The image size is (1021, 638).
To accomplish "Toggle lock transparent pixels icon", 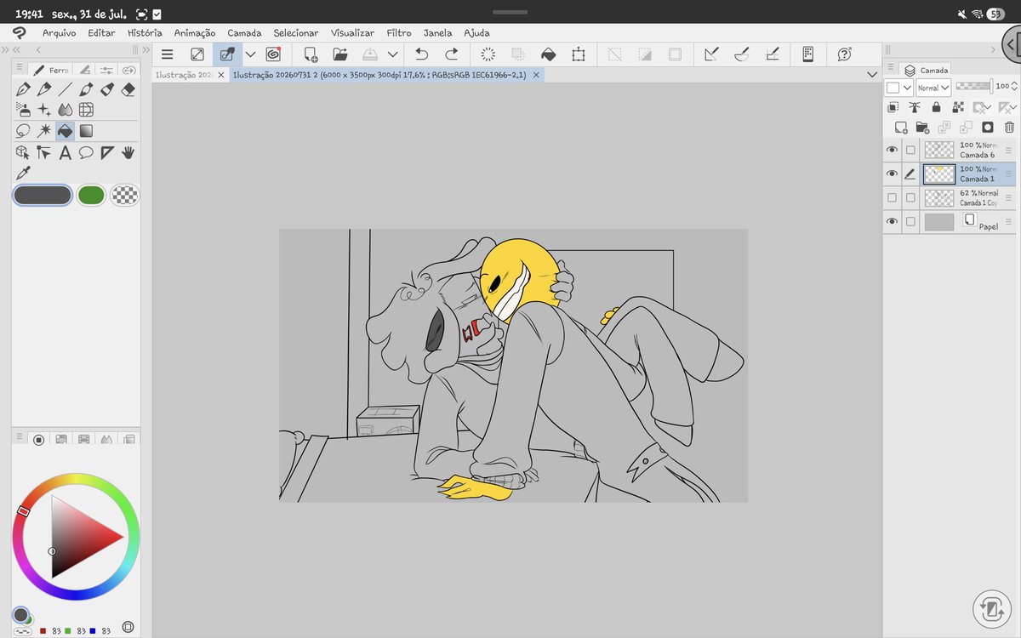I will [x=958, y=107].
